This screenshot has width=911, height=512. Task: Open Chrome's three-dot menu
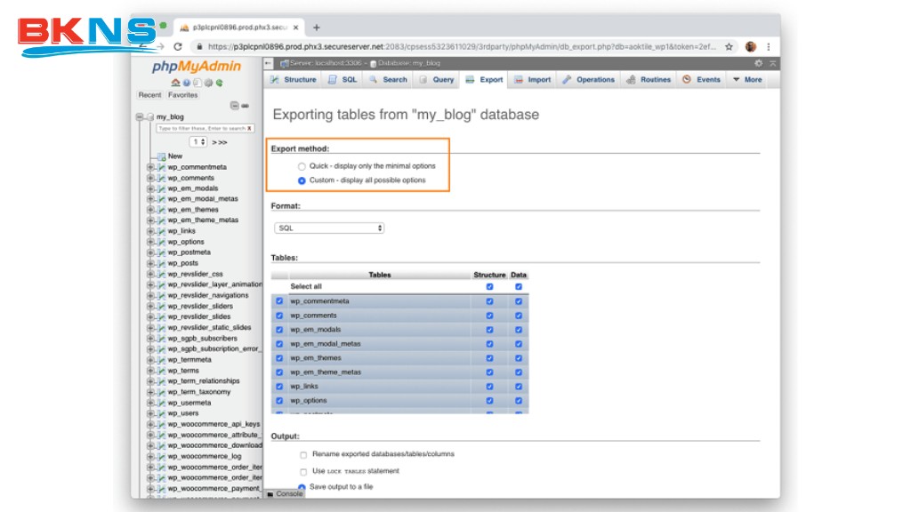[768, 47]
